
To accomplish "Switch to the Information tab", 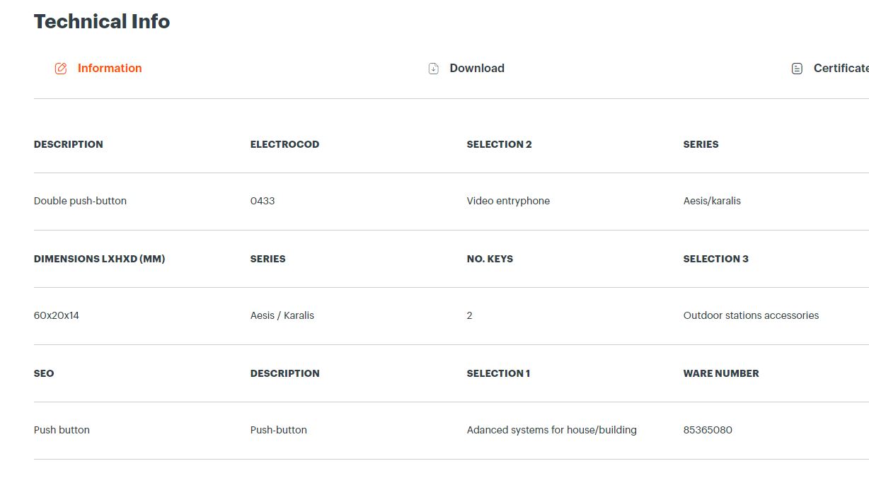I will coord(98,69).
